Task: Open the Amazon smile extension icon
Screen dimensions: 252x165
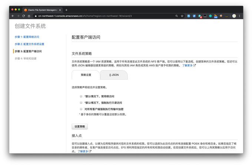Action: tap(226, 16)
